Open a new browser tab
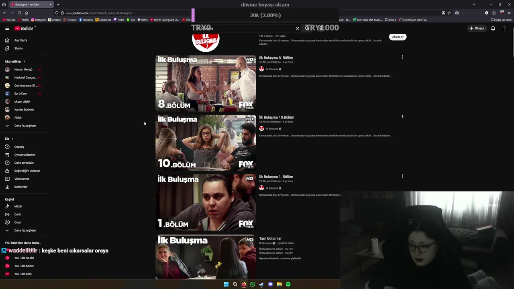This screenshot has height=289, width=514. click(x=58, y=4)
